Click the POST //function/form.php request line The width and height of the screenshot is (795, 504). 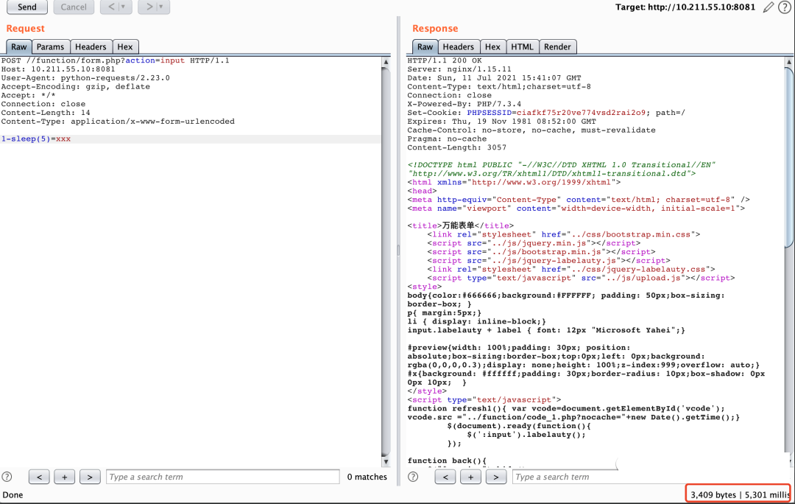coord(115,60)
